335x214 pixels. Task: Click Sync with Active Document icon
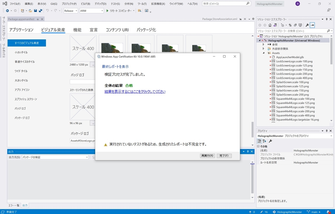tap(290, 25)
